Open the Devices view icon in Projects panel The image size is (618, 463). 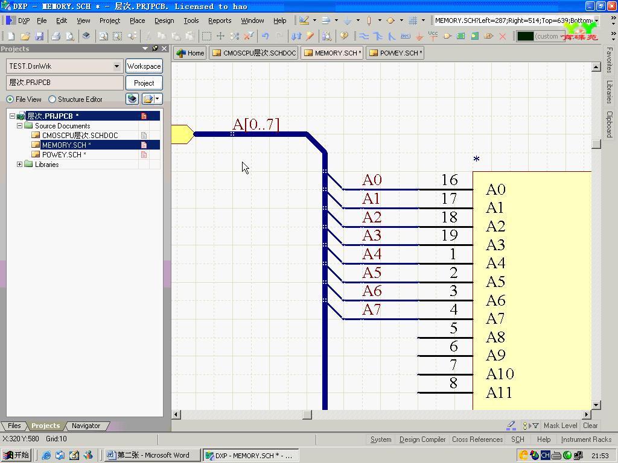tap(132, 99)
